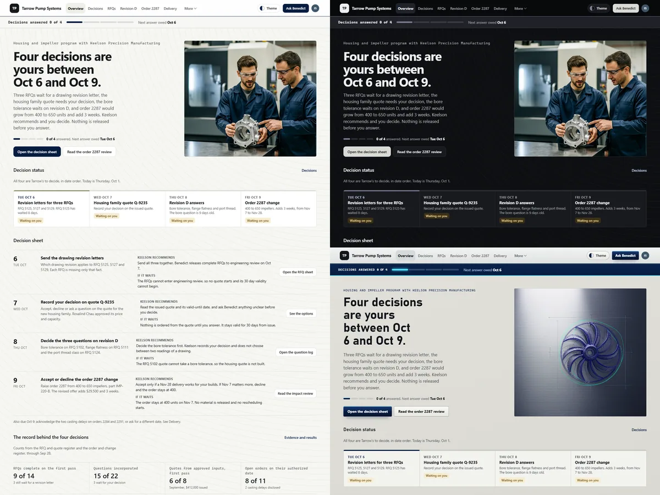Click the '15 of 22' questions incorporated figure
The height and width of the screenshot is (495, 660).
(x=106, y=476)
